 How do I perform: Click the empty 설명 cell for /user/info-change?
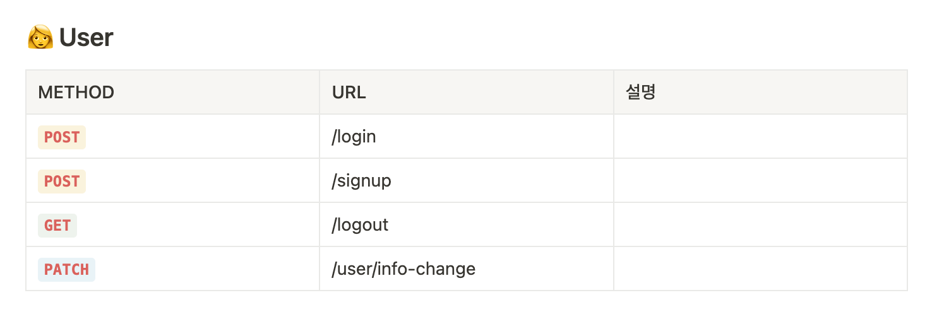761,268
